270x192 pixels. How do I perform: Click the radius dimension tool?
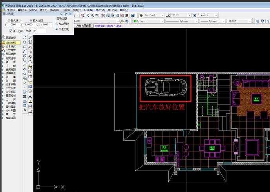30,48
